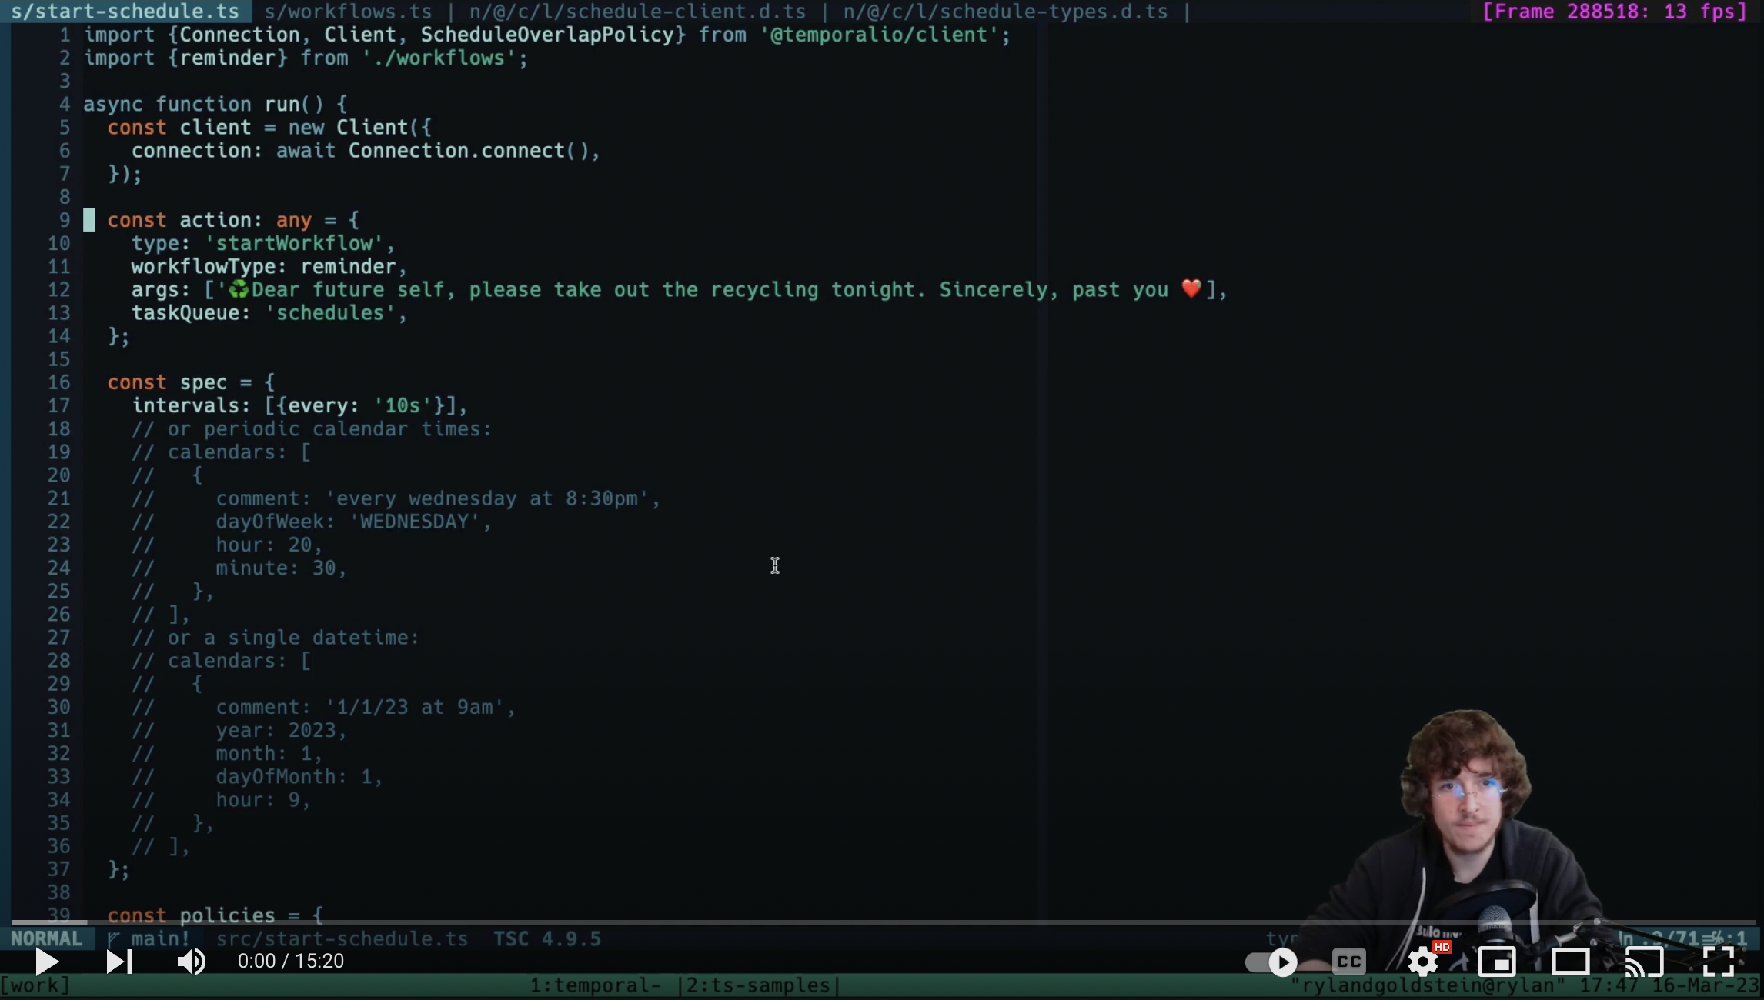Image resolution: width=1764 pixels, height=1000 pixels.
Task: Skip to the next video
Action: coord(119,962)
